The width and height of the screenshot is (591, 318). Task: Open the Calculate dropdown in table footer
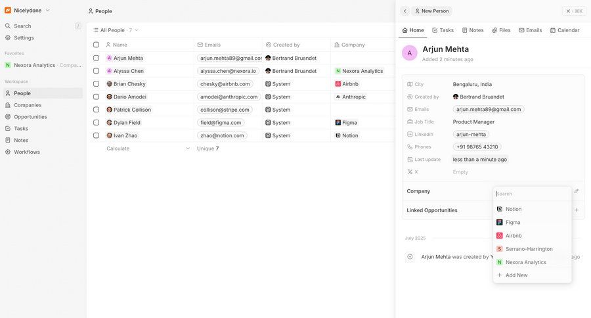(148, 148)
